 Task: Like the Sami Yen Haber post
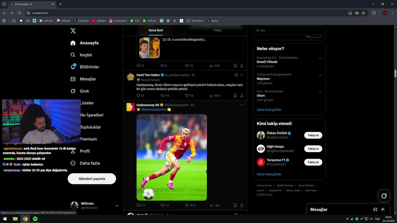(189, 96)
